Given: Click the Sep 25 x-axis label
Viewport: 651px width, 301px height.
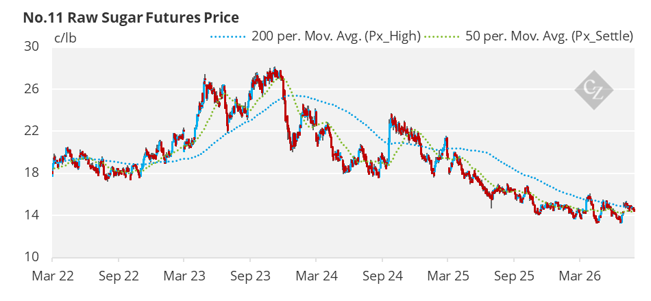Looking at the screenshot, I should coord(513,276).
